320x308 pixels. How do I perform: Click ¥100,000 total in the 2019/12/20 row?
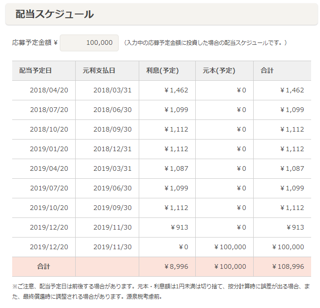pos(288,247)
